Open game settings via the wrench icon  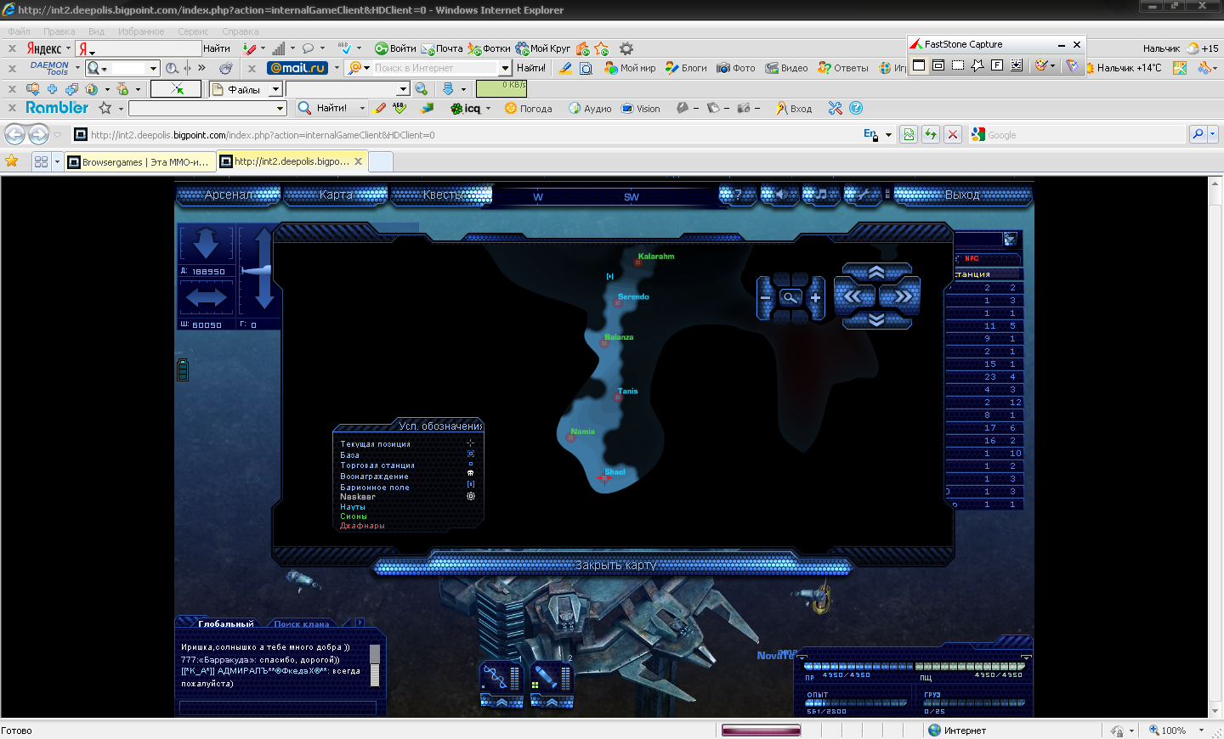[862, 195]
